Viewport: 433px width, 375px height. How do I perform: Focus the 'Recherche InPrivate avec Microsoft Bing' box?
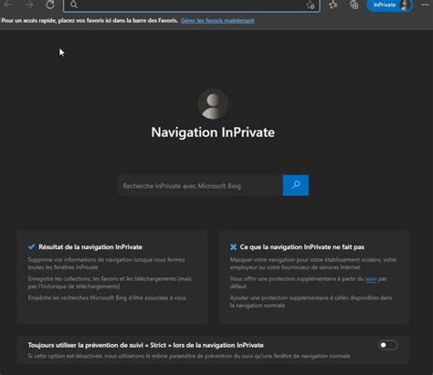click(x=200, y=185)
